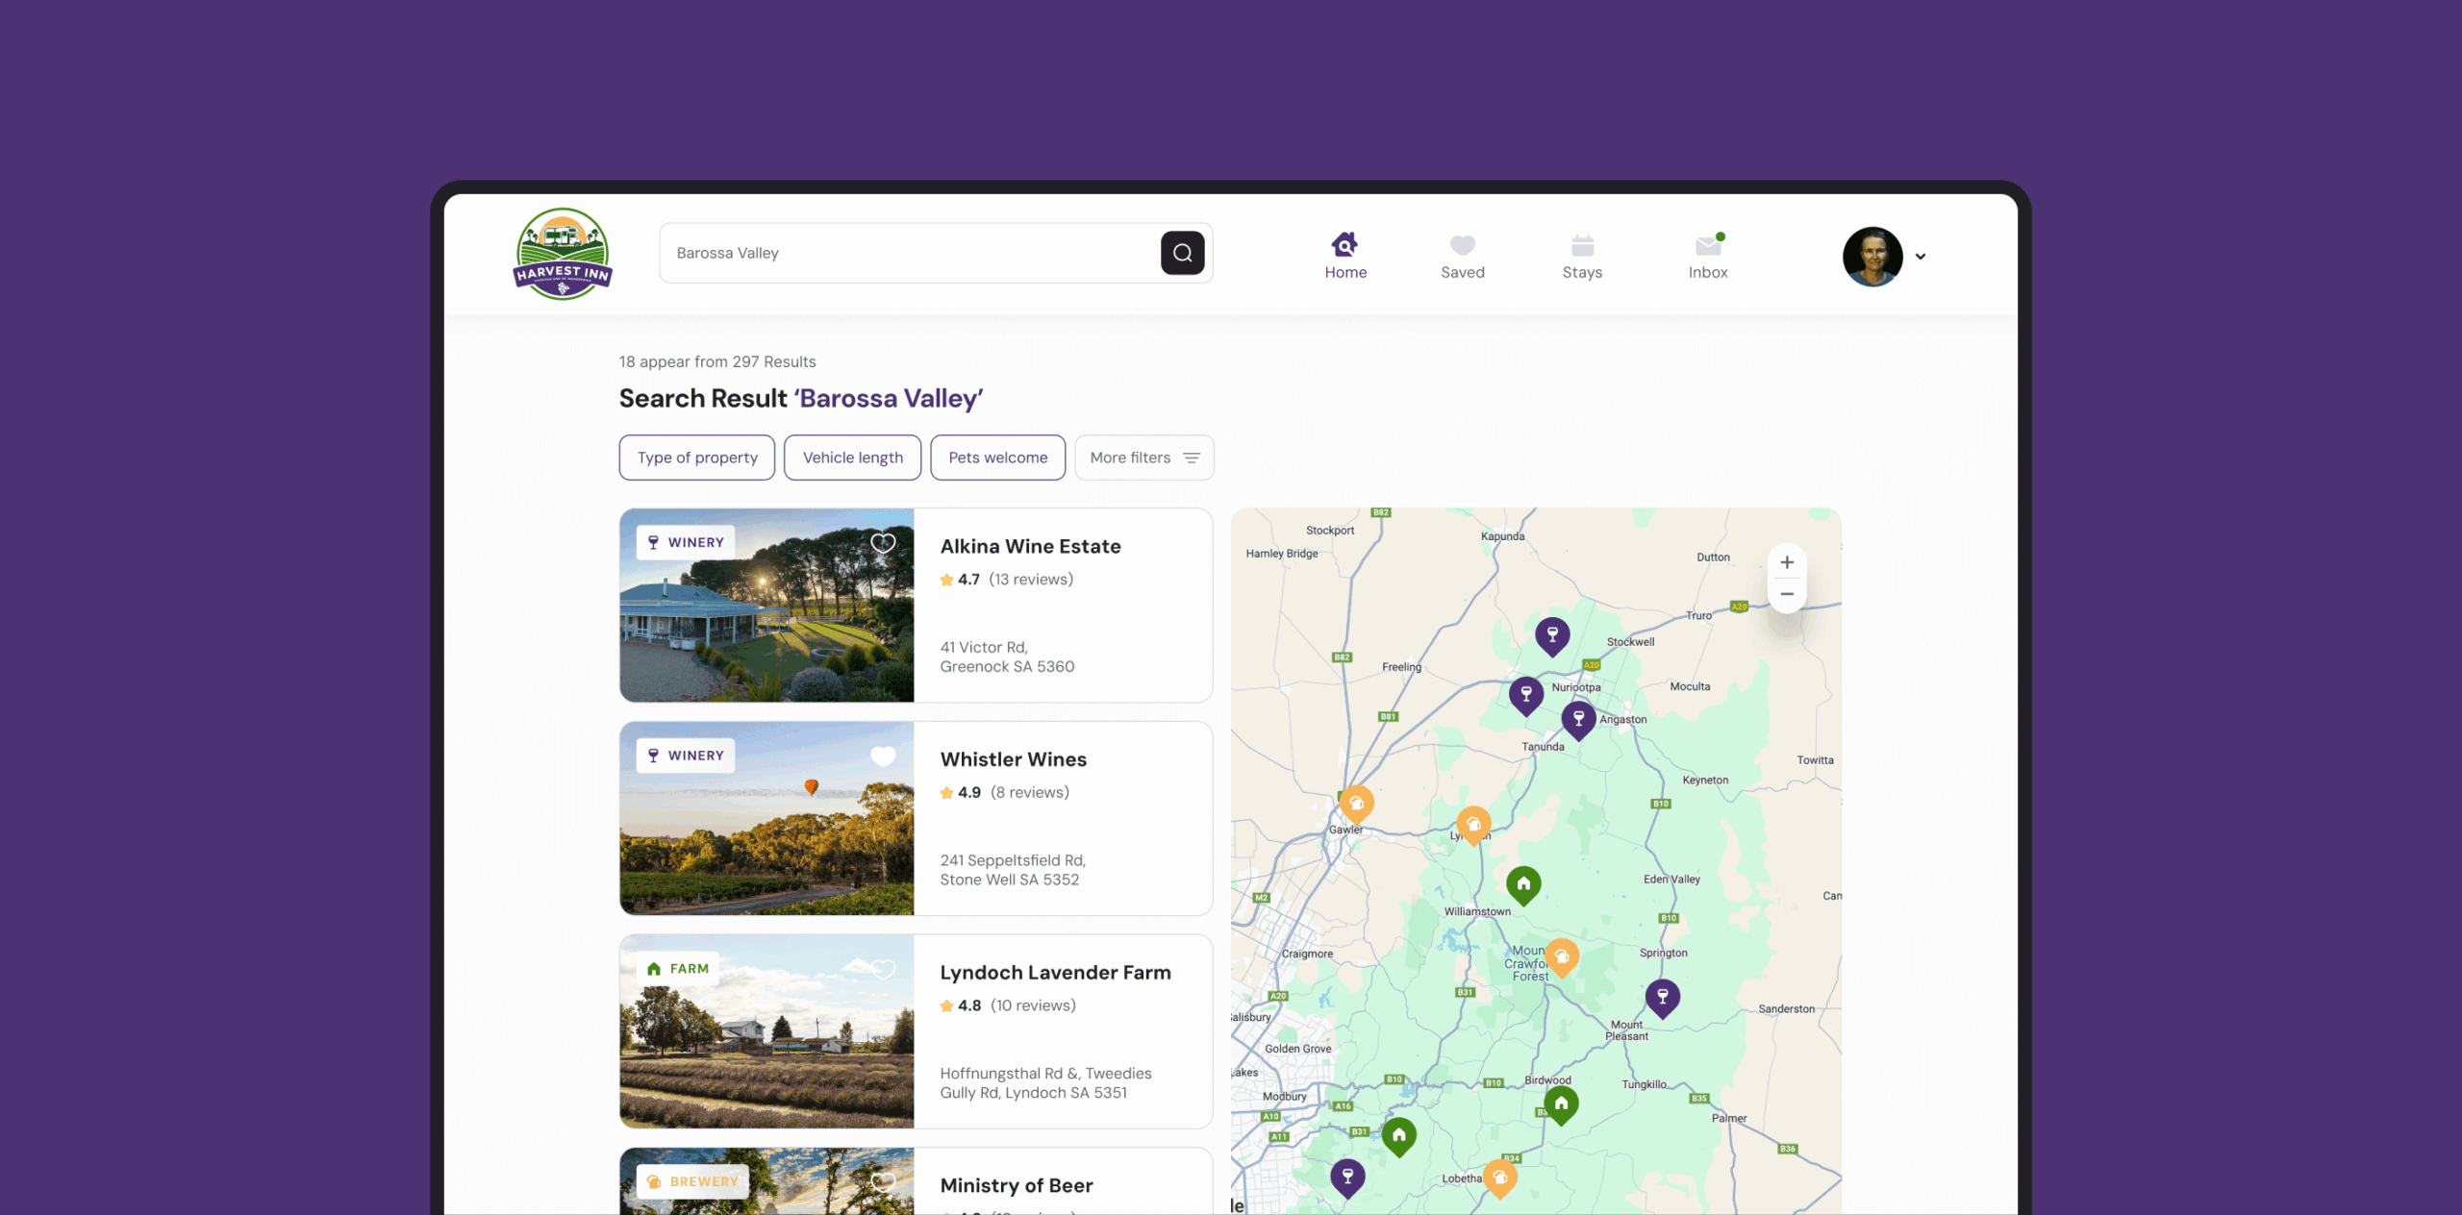2462x1215 pixels.
Task: Click Whistler Wines 8 reviews rating
Action: click(1004, 793)
